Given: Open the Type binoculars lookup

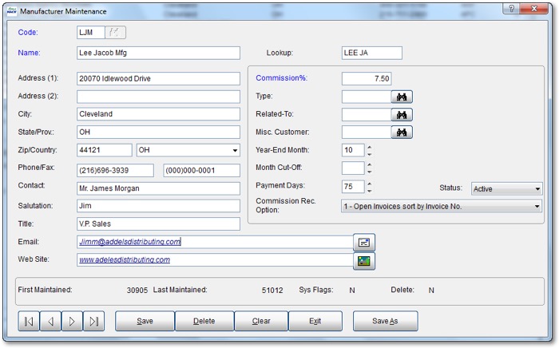Looking at the screenshot, I should point(402,97).
